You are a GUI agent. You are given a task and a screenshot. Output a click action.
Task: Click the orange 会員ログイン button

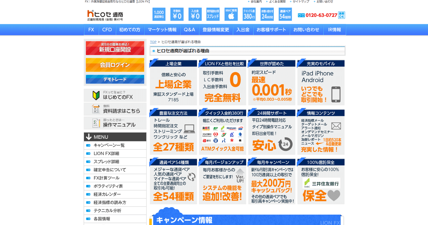[115, 65]
